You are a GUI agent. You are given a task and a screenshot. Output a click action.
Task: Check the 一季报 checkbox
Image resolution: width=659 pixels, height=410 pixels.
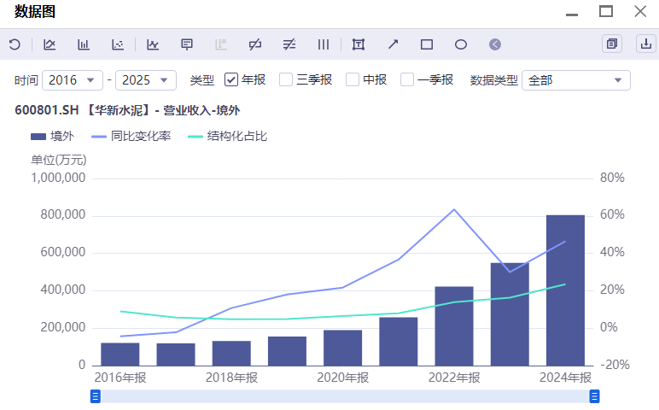pos(407,79)
